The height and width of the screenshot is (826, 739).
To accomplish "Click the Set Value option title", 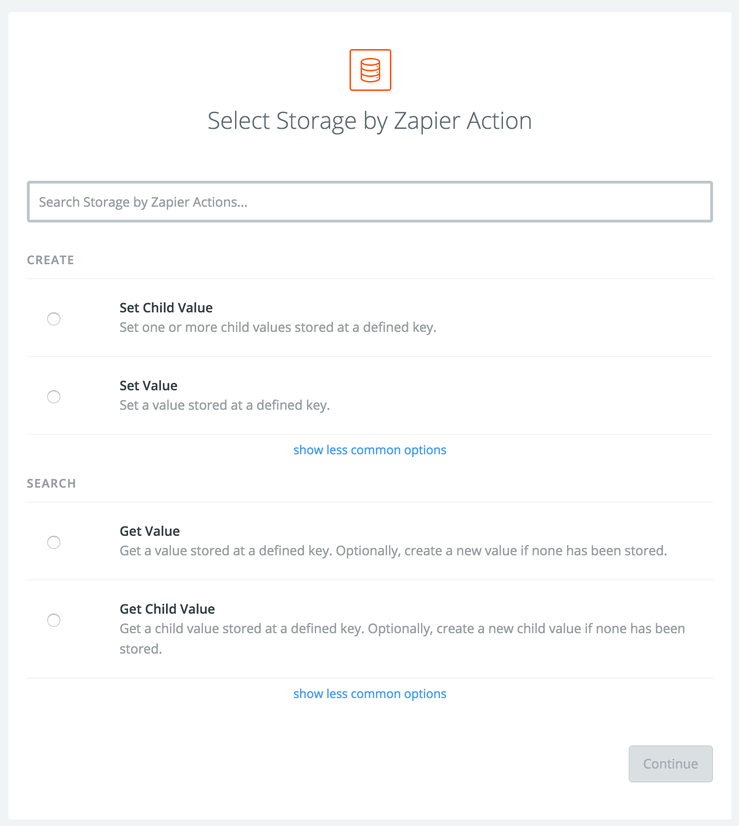I will (148, 386).
